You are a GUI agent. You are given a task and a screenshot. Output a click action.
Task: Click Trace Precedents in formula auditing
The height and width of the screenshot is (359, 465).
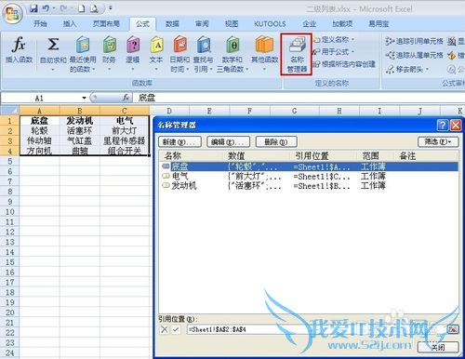415,41
